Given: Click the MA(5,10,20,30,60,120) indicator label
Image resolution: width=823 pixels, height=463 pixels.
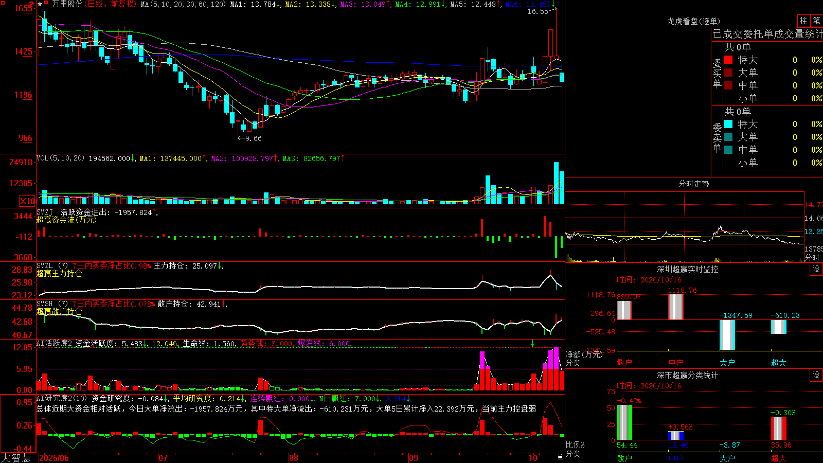Looking at the screenshot, I should (183, 4).
